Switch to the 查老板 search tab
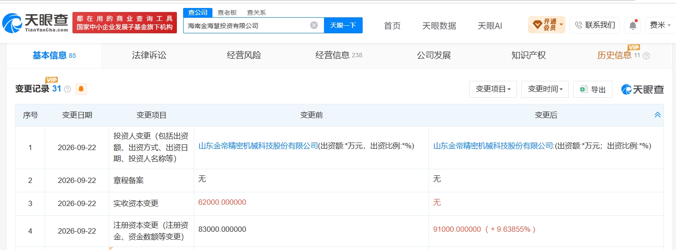 [x=227, y=12]
